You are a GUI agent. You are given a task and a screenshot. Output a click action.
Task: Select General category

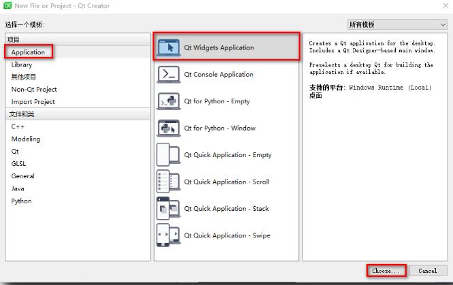(23, 176)
